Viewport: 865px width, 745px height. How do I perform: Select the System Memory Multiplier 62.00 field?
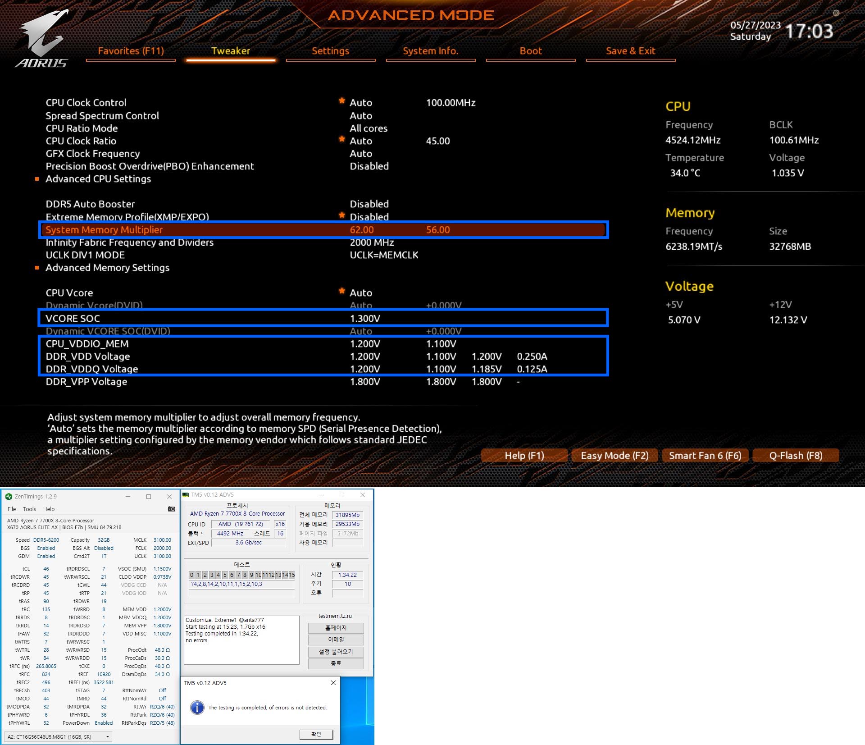pos(361,230)
